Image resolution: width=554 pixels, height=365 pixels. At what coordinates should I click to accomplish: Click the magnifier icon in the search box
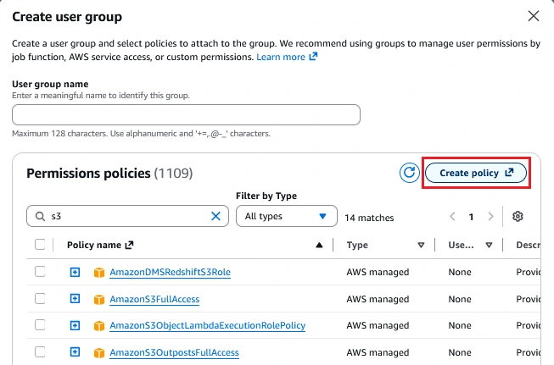[x=40, y=216]
